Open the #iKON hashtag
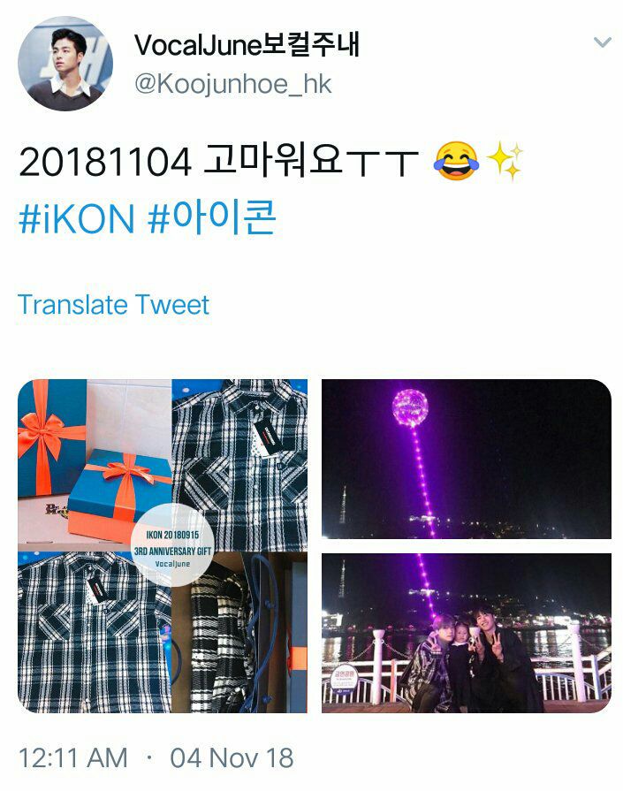This screenshot has width=623, height=791. 77,218
